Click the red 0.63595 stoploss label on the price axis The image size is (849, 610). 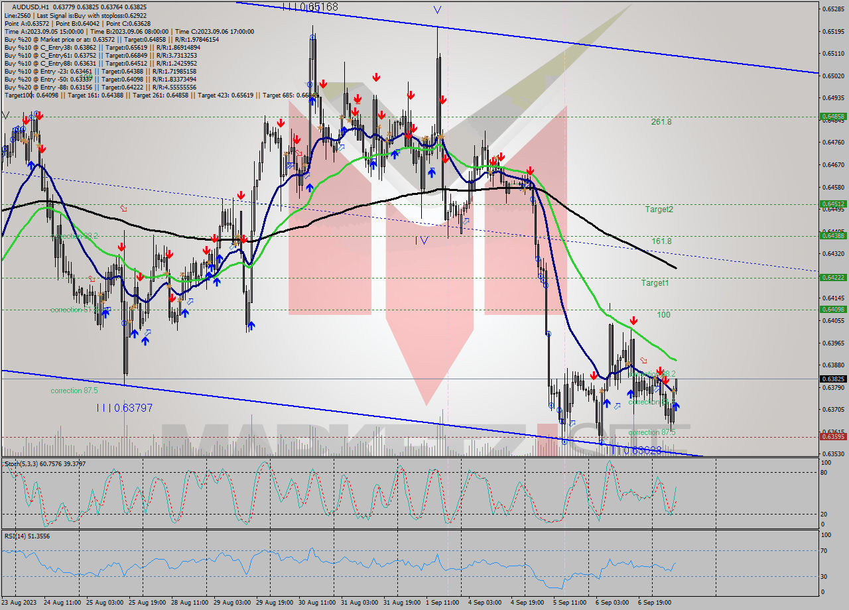click(x=834, y=436)
